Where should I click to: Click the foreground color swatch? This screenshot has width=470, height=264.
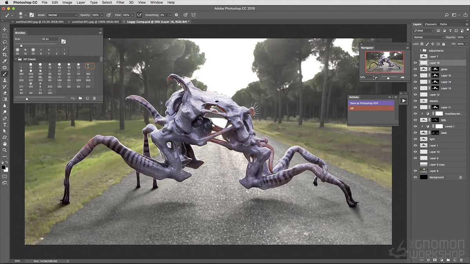[4, 167]
